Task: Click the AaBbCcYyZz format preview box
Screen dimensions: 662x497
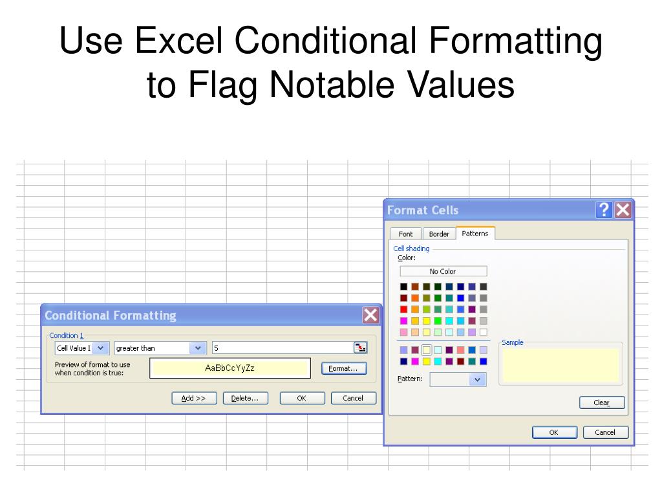Action: point(230,368)
